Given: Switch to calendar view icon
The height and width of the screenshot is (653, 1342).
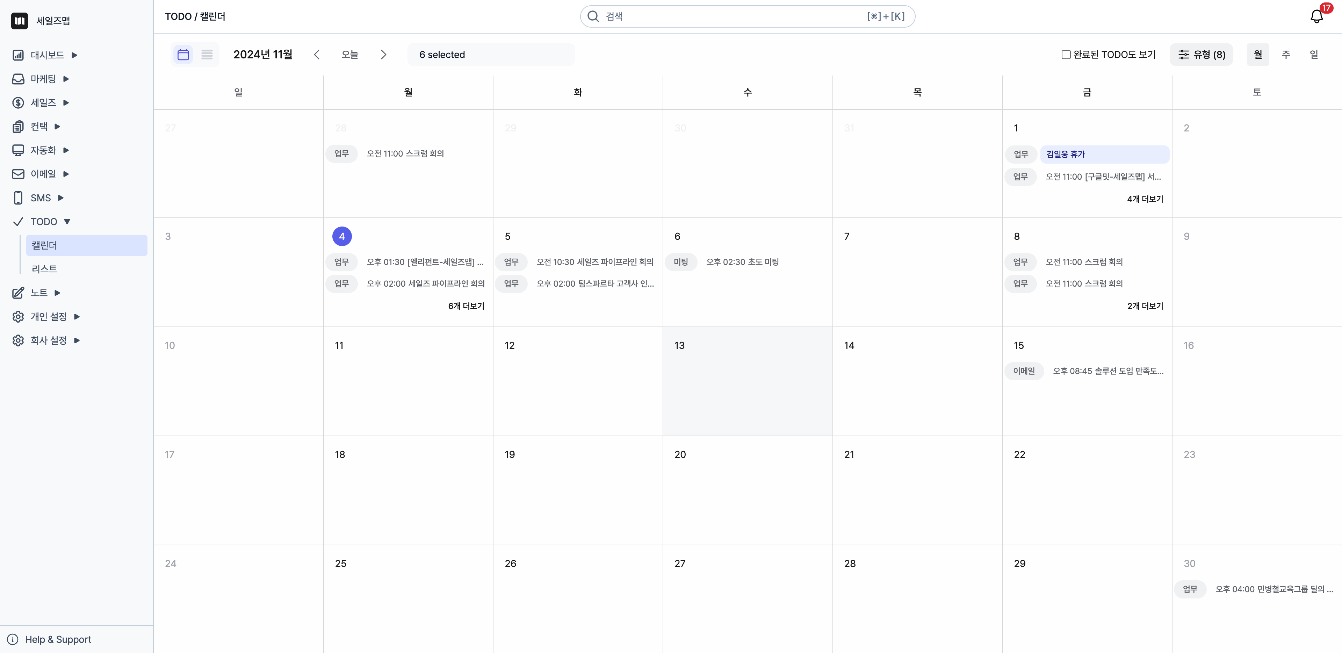Looking at the screenshot, I should (x=183, y=55).
